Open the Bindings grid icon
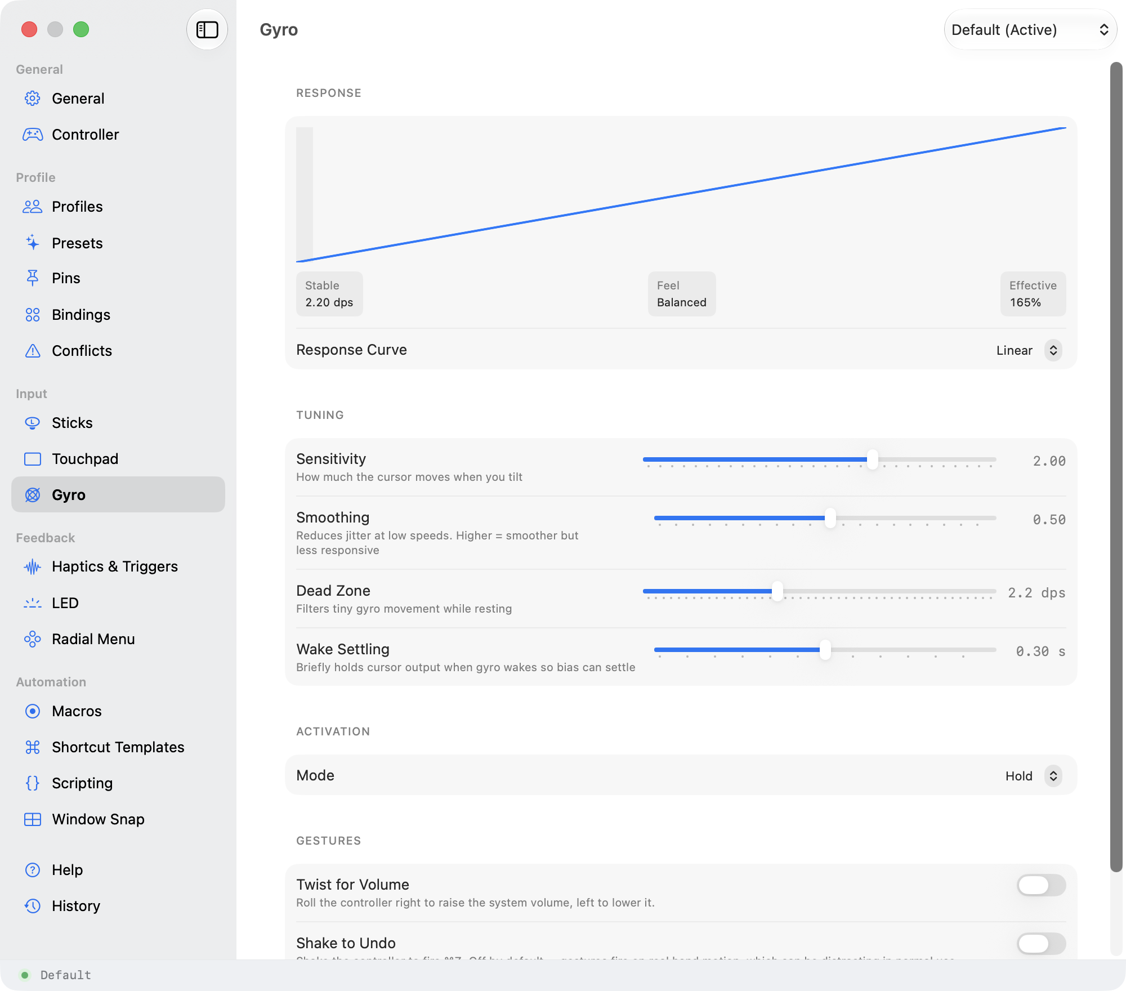The image size is (1126, 991). tap(33, 315)
